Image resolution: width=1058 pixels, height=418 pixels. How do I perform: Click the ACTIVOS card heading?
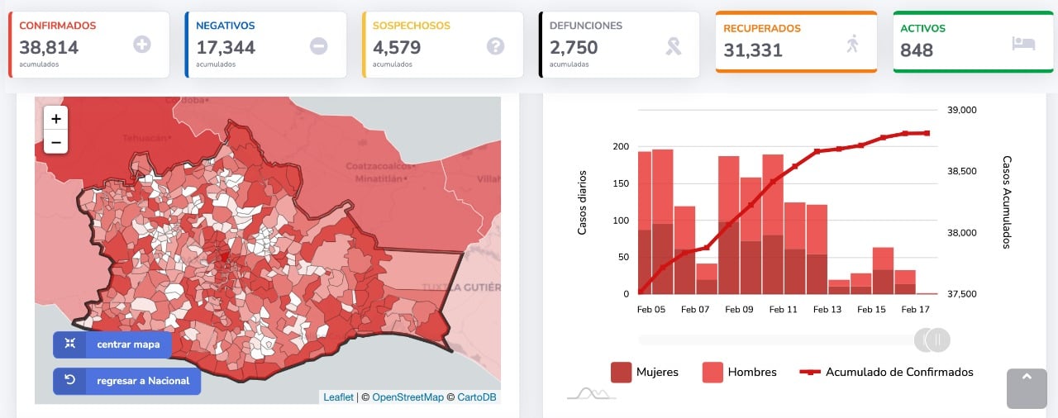[x=923, y=28]
